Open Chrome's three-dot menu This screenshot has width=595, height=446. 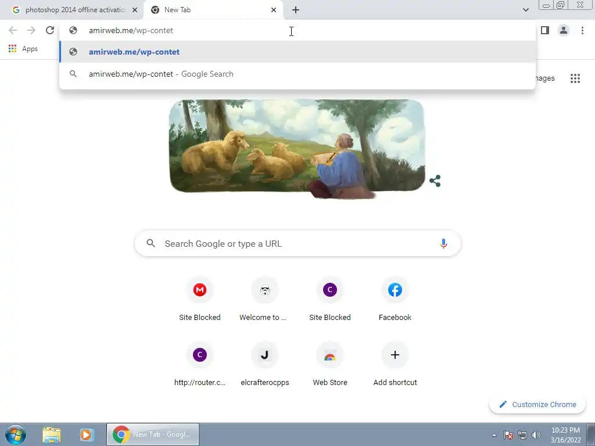coord(582,30)
